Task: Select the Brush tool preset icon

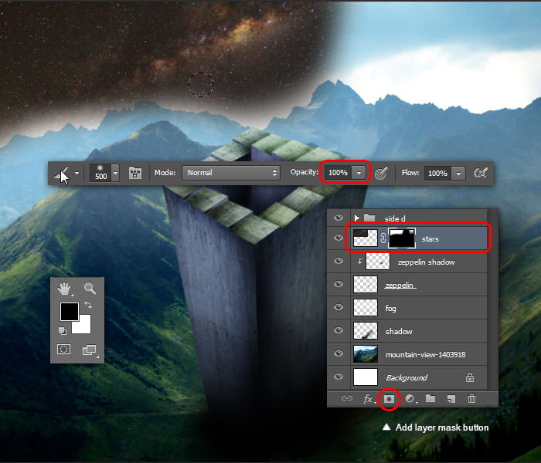Action: click(63, 174)
